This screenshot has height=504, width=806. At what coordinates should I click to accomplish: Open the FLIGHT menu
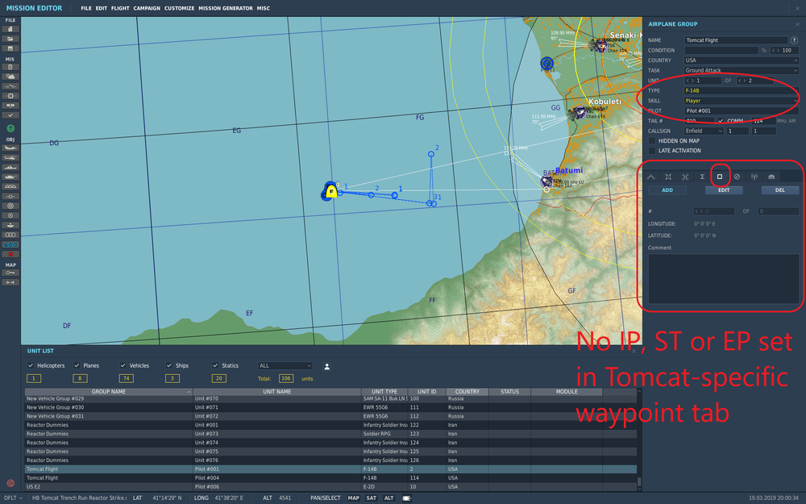tap(120, 8)
